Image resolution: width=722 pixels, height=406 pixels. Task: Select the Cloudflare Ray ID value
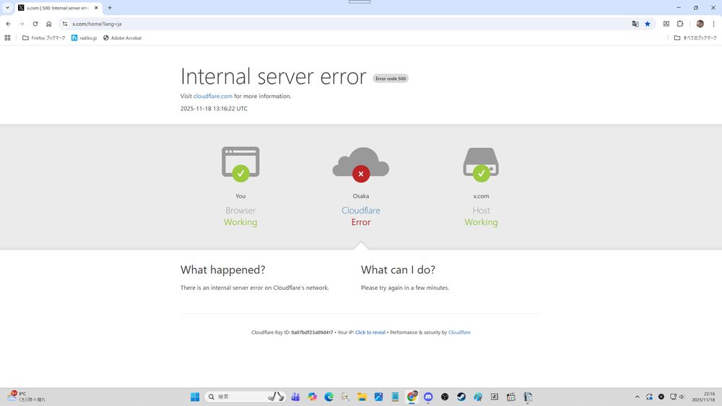point(312,332)
